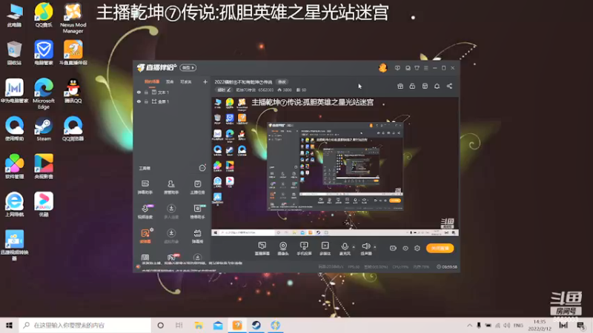Open the bell notifications icon above the preview
The height and width of the screenshot is (333, 593).
(437, 86)
